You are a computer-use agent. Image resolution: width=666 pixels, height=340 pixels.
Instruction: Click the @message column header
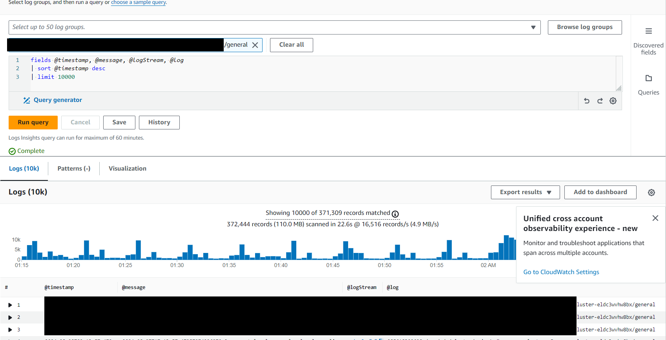coord(133,287)
